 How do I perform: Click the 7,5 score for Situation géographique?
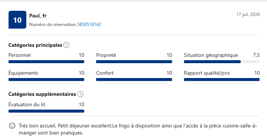coord(256,55)
